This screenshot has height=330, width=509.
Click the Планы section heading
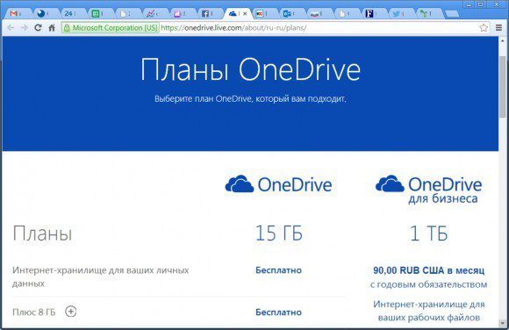[x=42, y=233]
